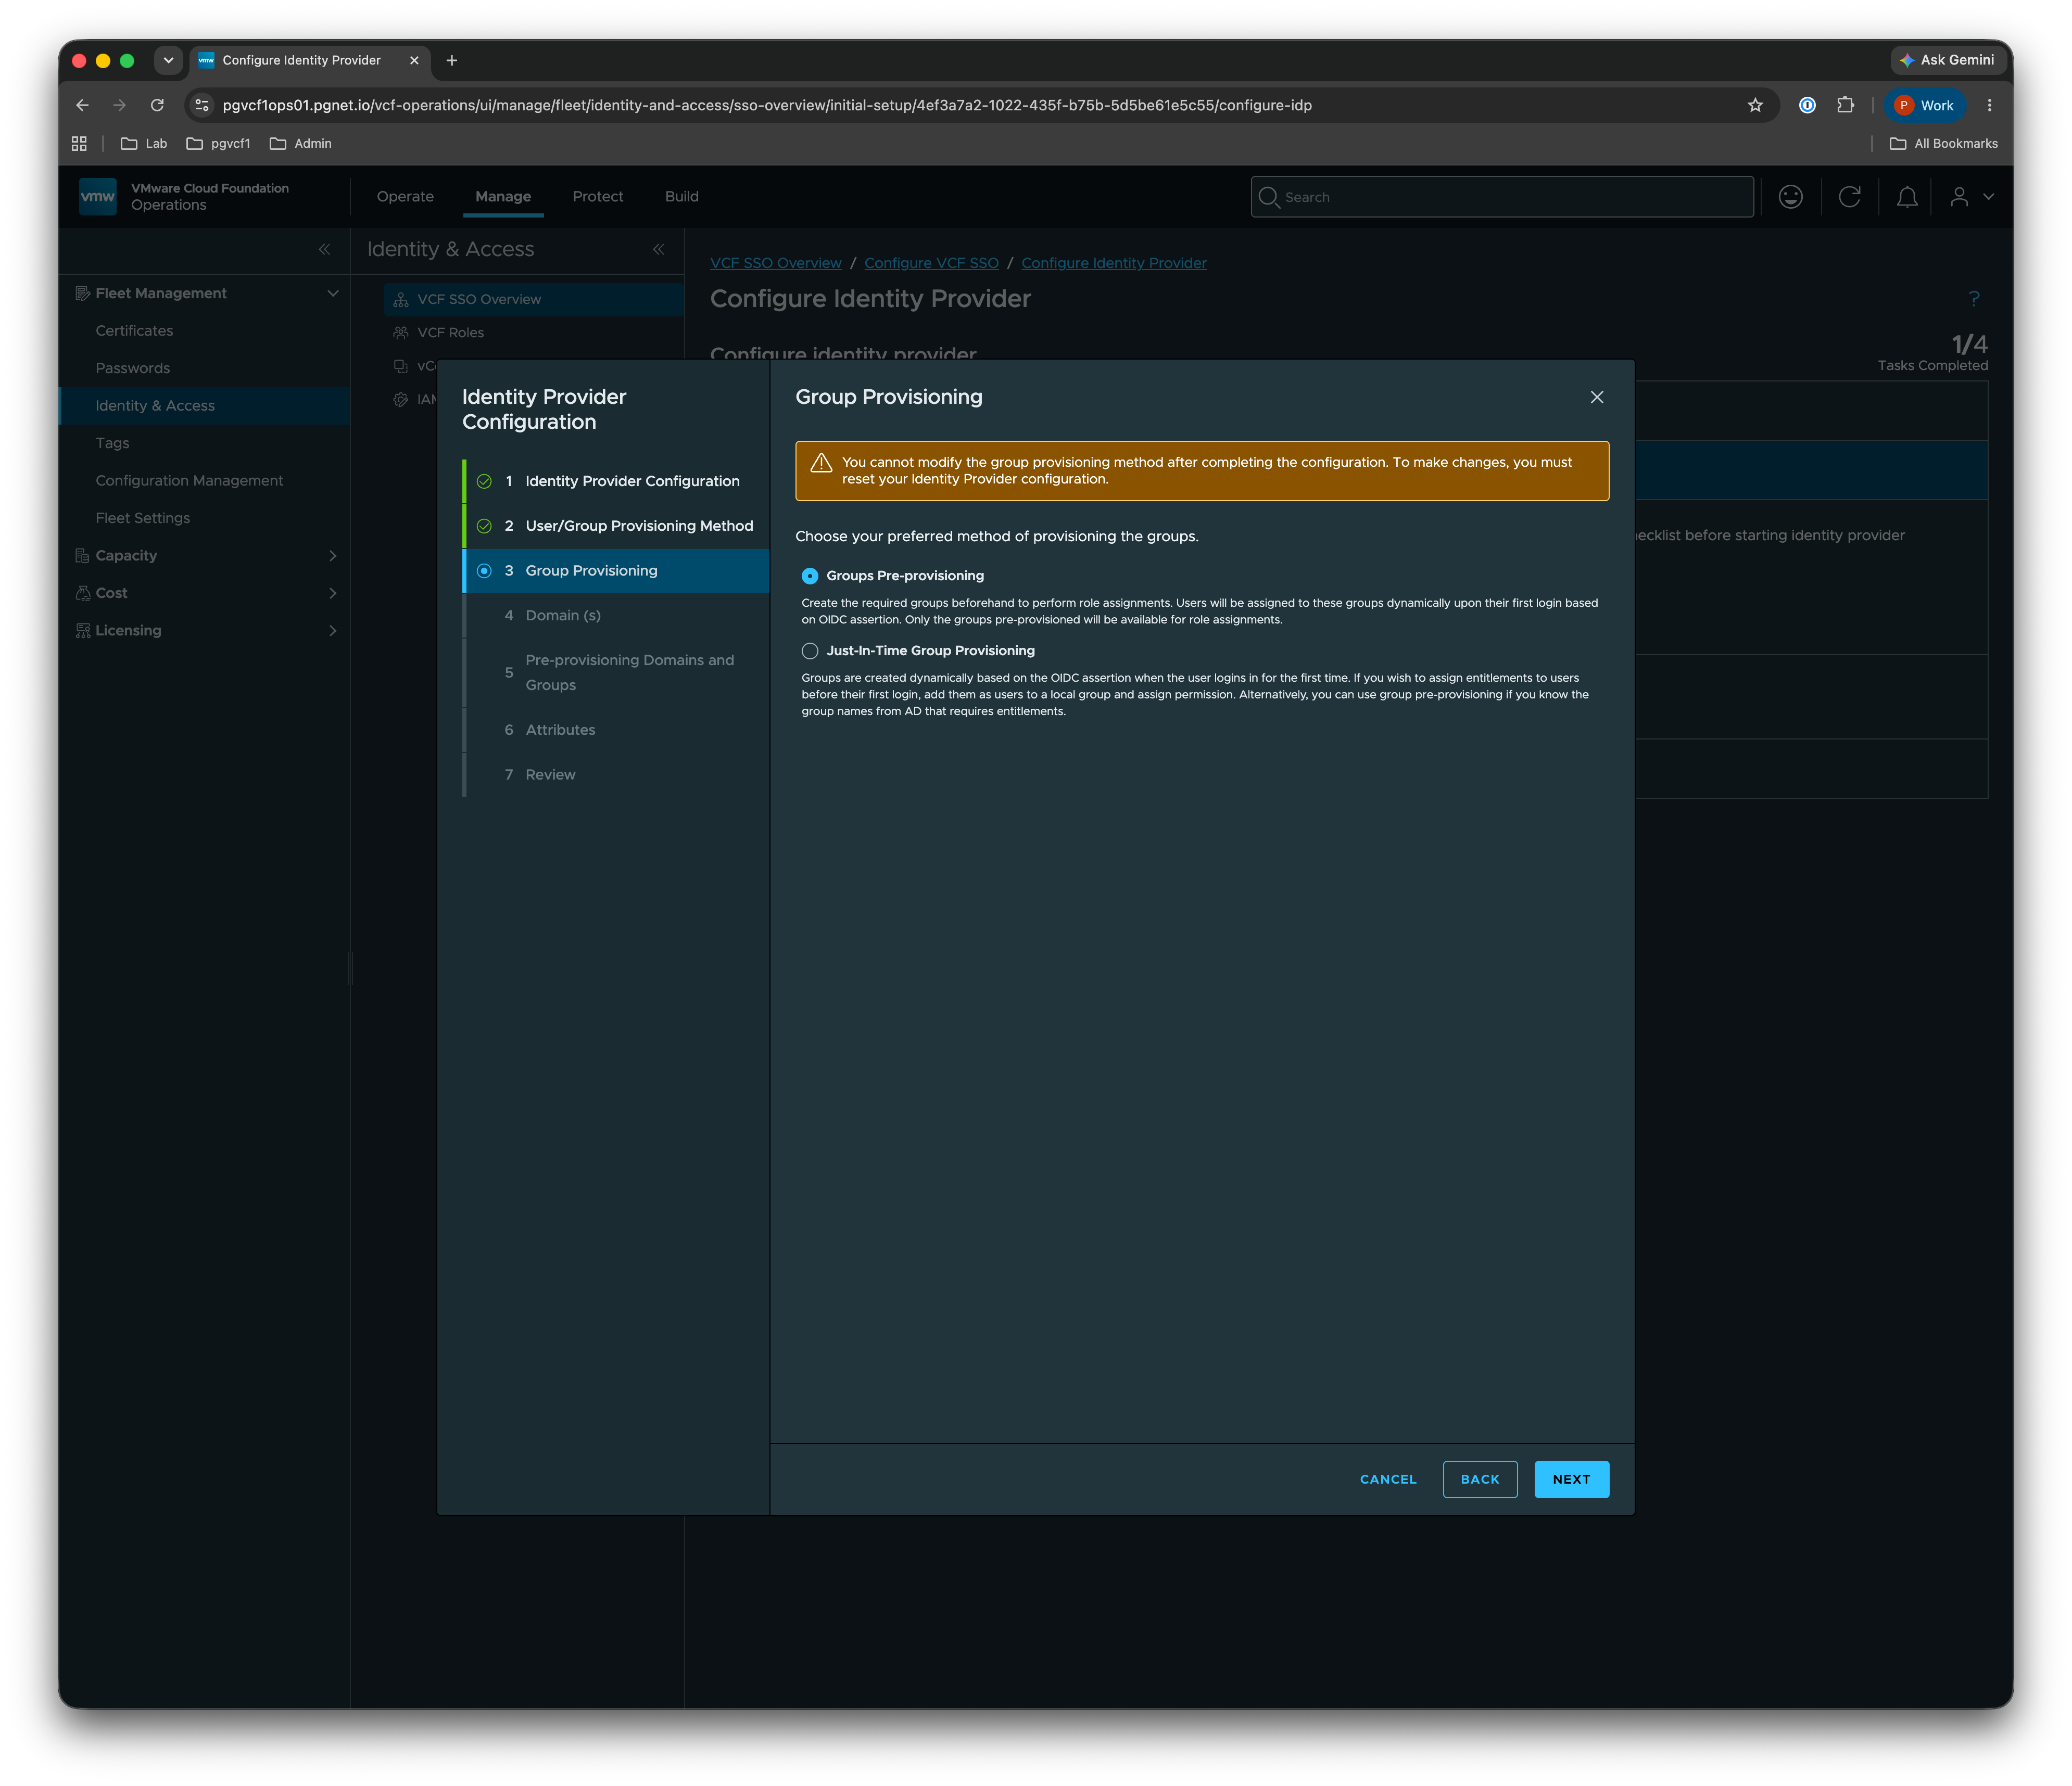Open the browser extensions puzzle icon

pyautogui.click(x=1845, y=105)
